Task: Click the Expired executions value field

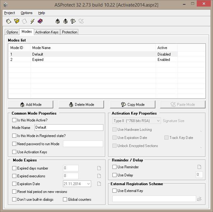Action: point(71,176)
